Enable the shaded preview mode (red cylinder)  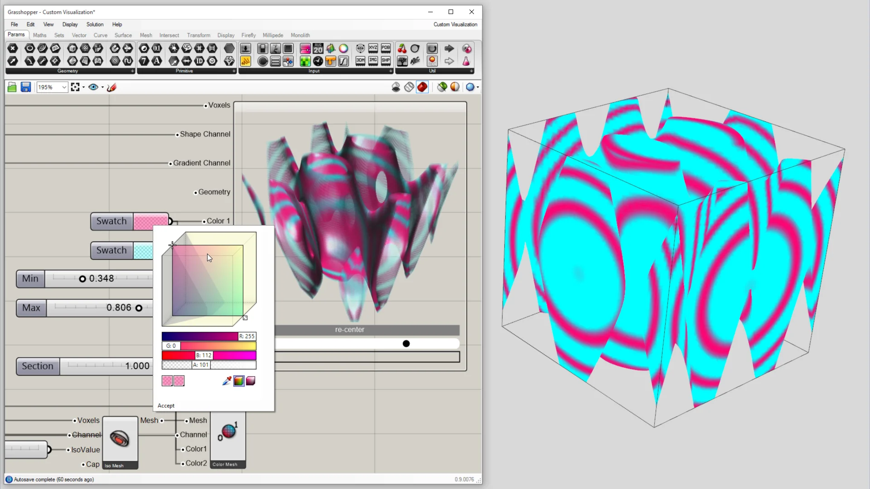[x=422, y=87]
